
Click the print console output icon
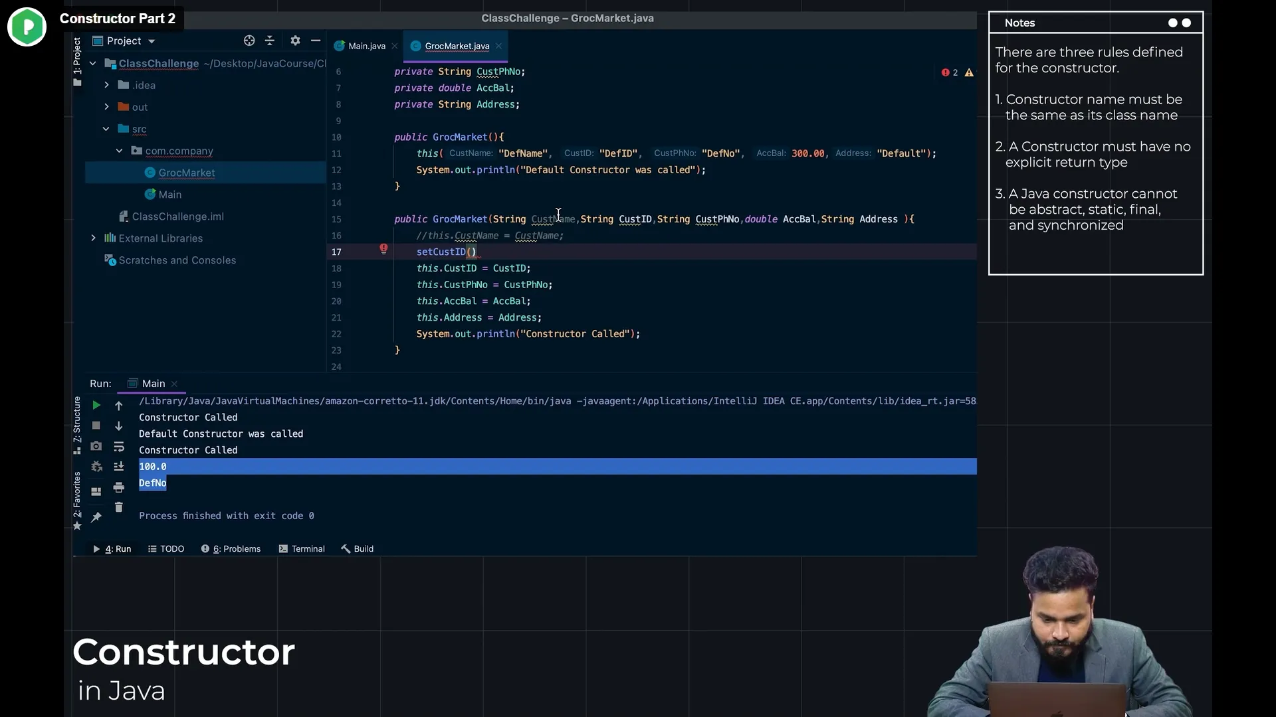[119, 488]
